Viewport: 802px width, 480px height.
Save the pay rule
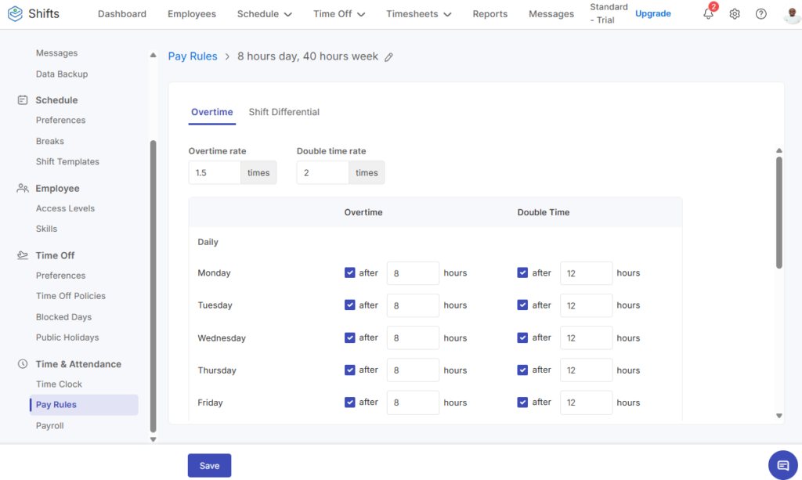tap(209, 466)
